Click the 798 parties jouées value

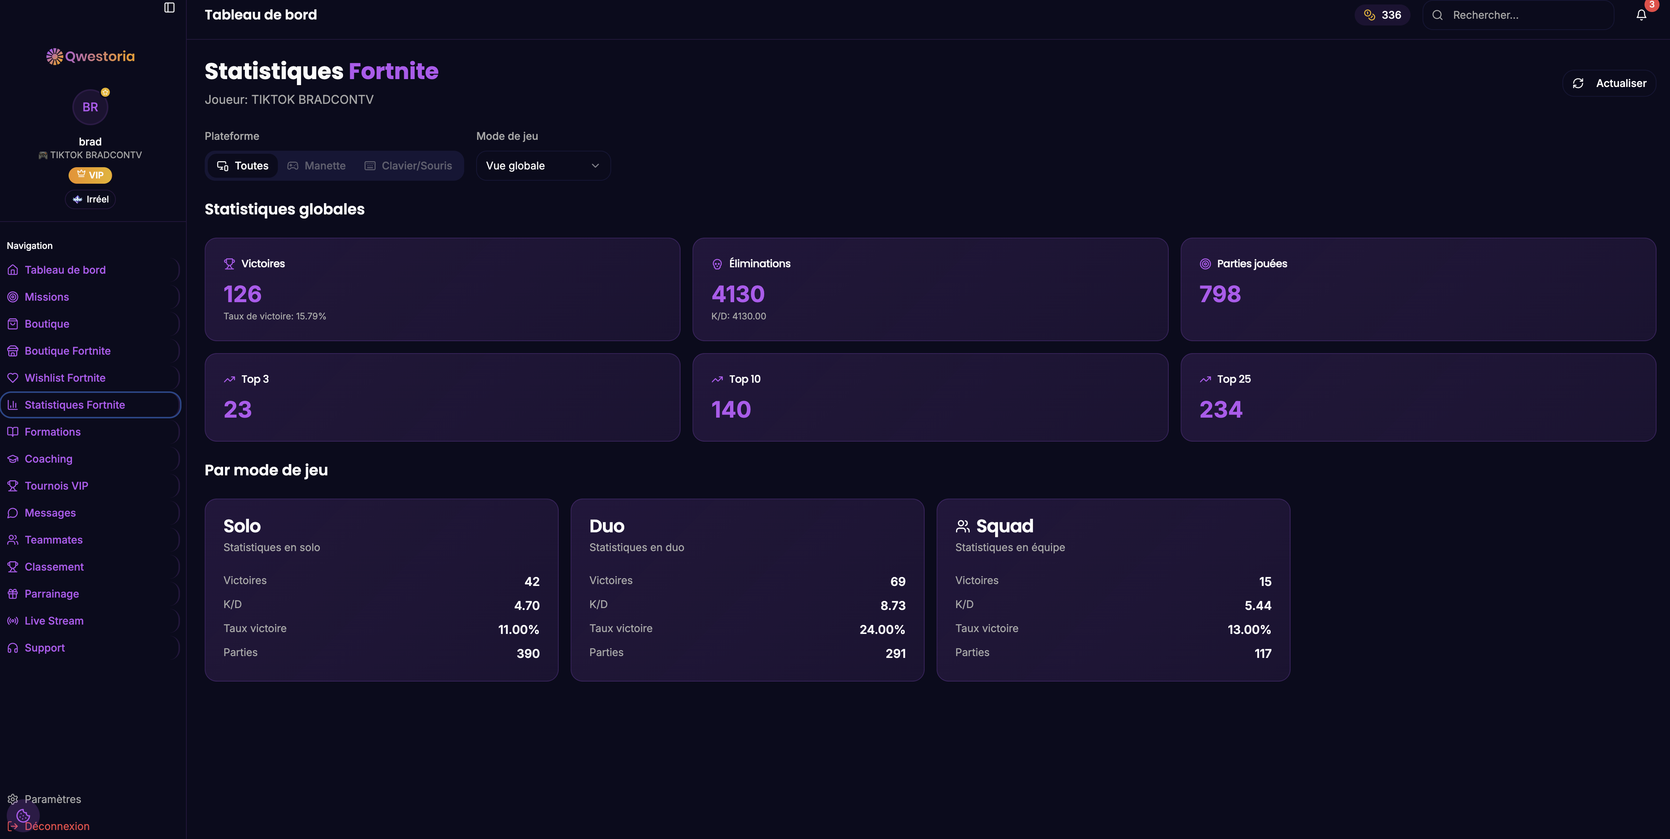(1220, 294)
